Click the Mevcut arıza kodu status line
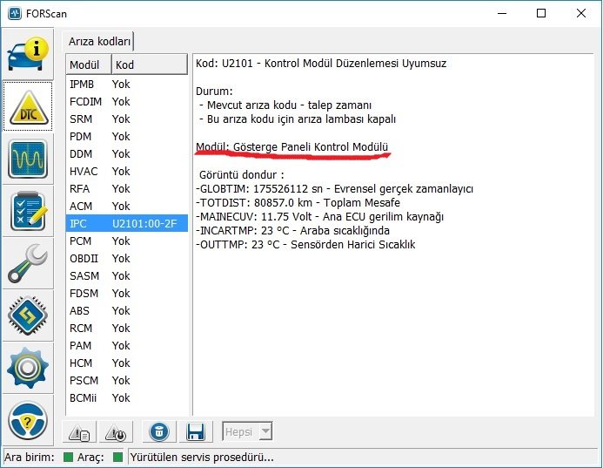Viewport: 603px width, 468px height. [285, 105]
